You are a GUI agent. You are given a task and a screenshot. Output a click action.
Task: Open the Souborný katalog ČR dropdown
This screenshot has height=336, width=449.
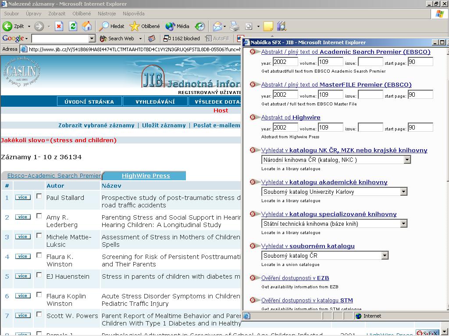tap(385, 255)
